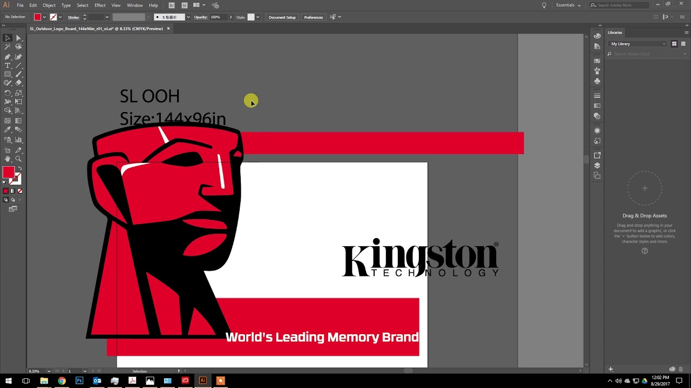Select the Curvature tool
Viewport: 691px width, 388px height.
click(18, 57)
